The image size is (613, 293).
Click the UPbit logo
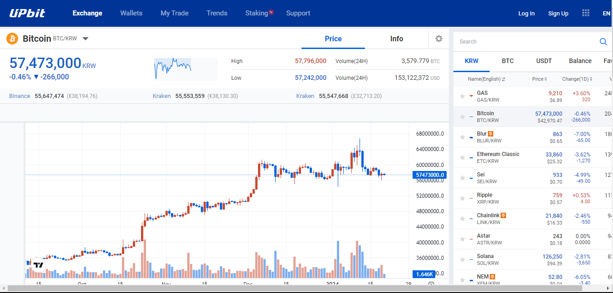[27, 13]
